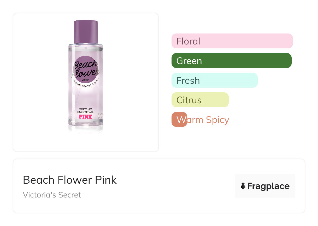Click the Scented Mist text on the bottle
Screen dimensions: 318x226
click(85, 109)
